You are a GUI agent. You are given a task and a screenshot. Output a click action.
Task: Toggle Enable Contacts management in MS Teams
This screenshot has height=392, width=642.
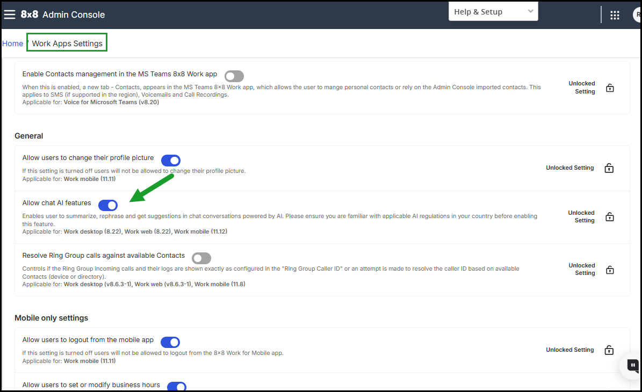coord(234,76)
